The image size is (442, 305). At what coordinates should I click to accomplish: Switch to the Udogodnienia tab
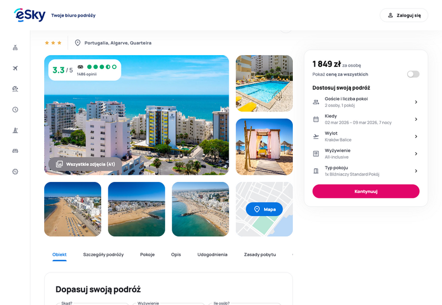coord(212,254)
